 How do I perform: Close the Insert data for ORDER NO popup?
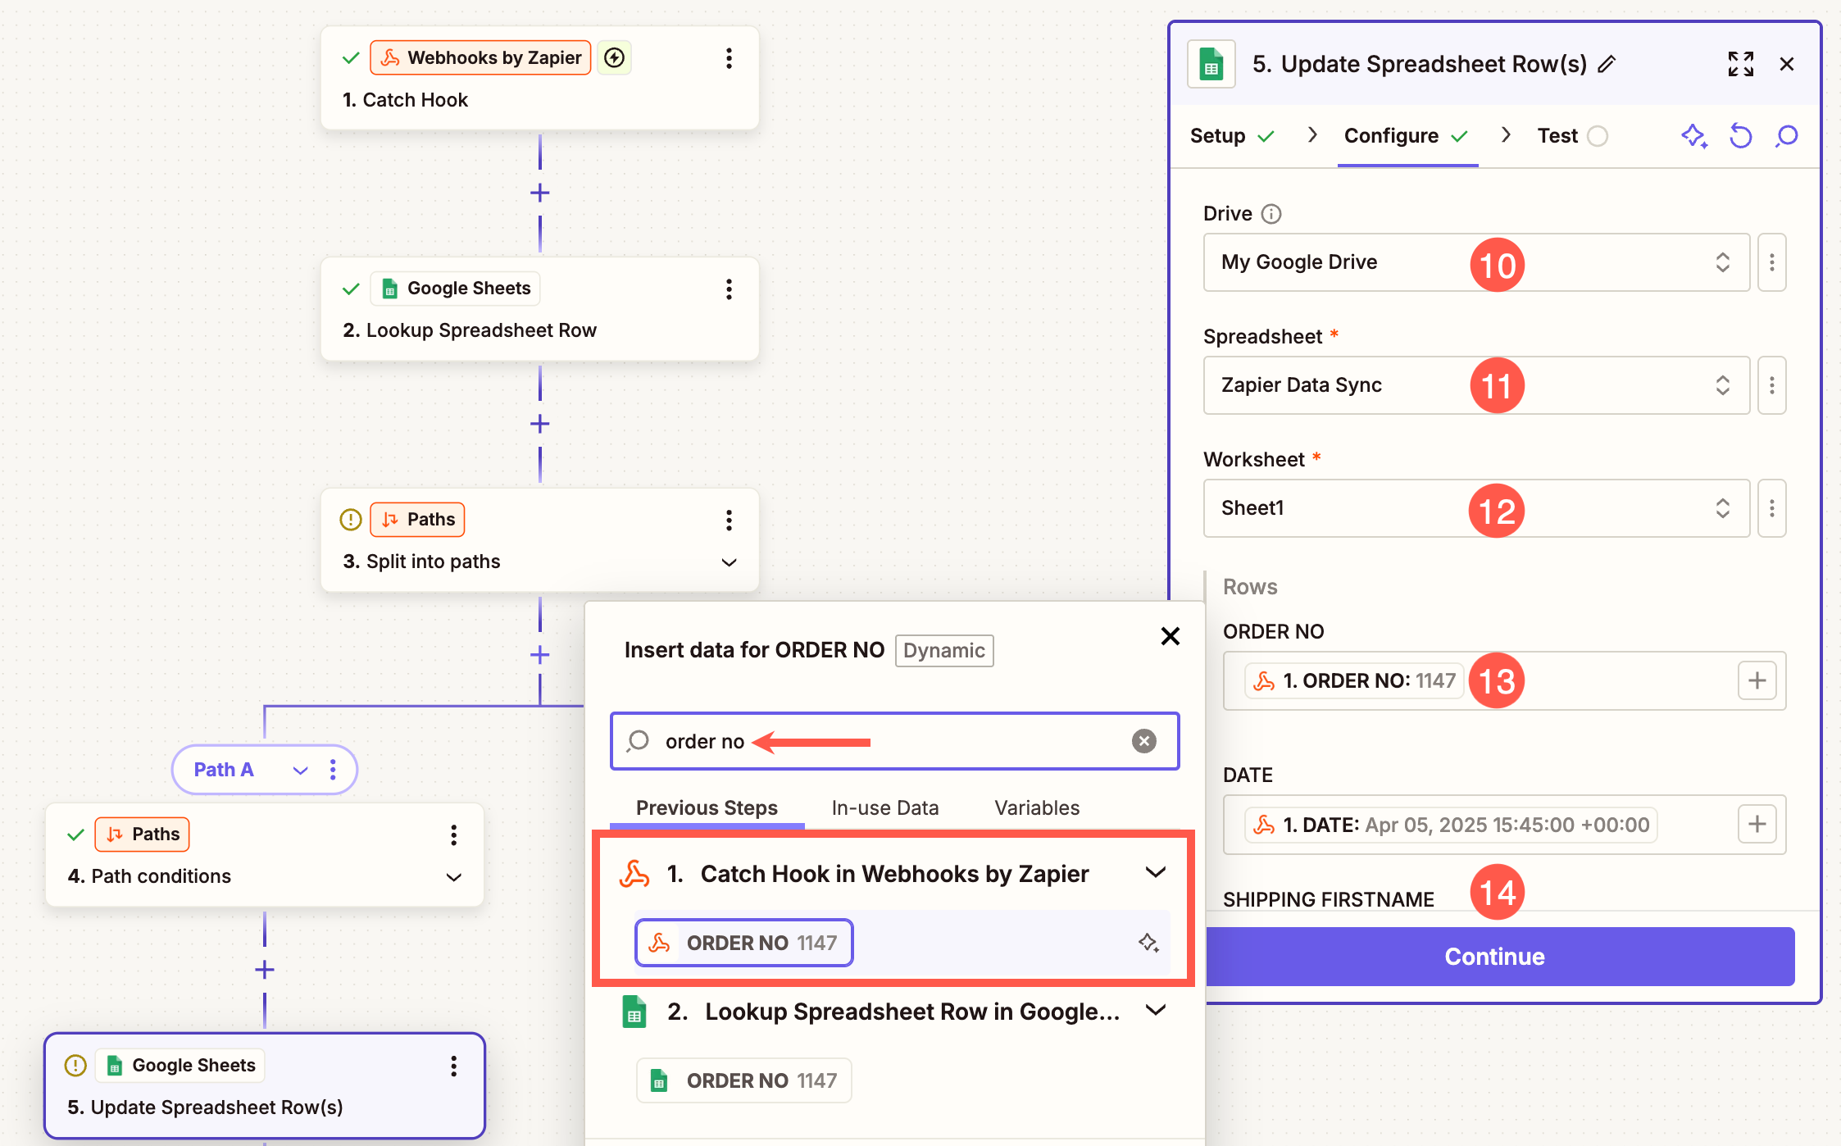[1170, 636]
